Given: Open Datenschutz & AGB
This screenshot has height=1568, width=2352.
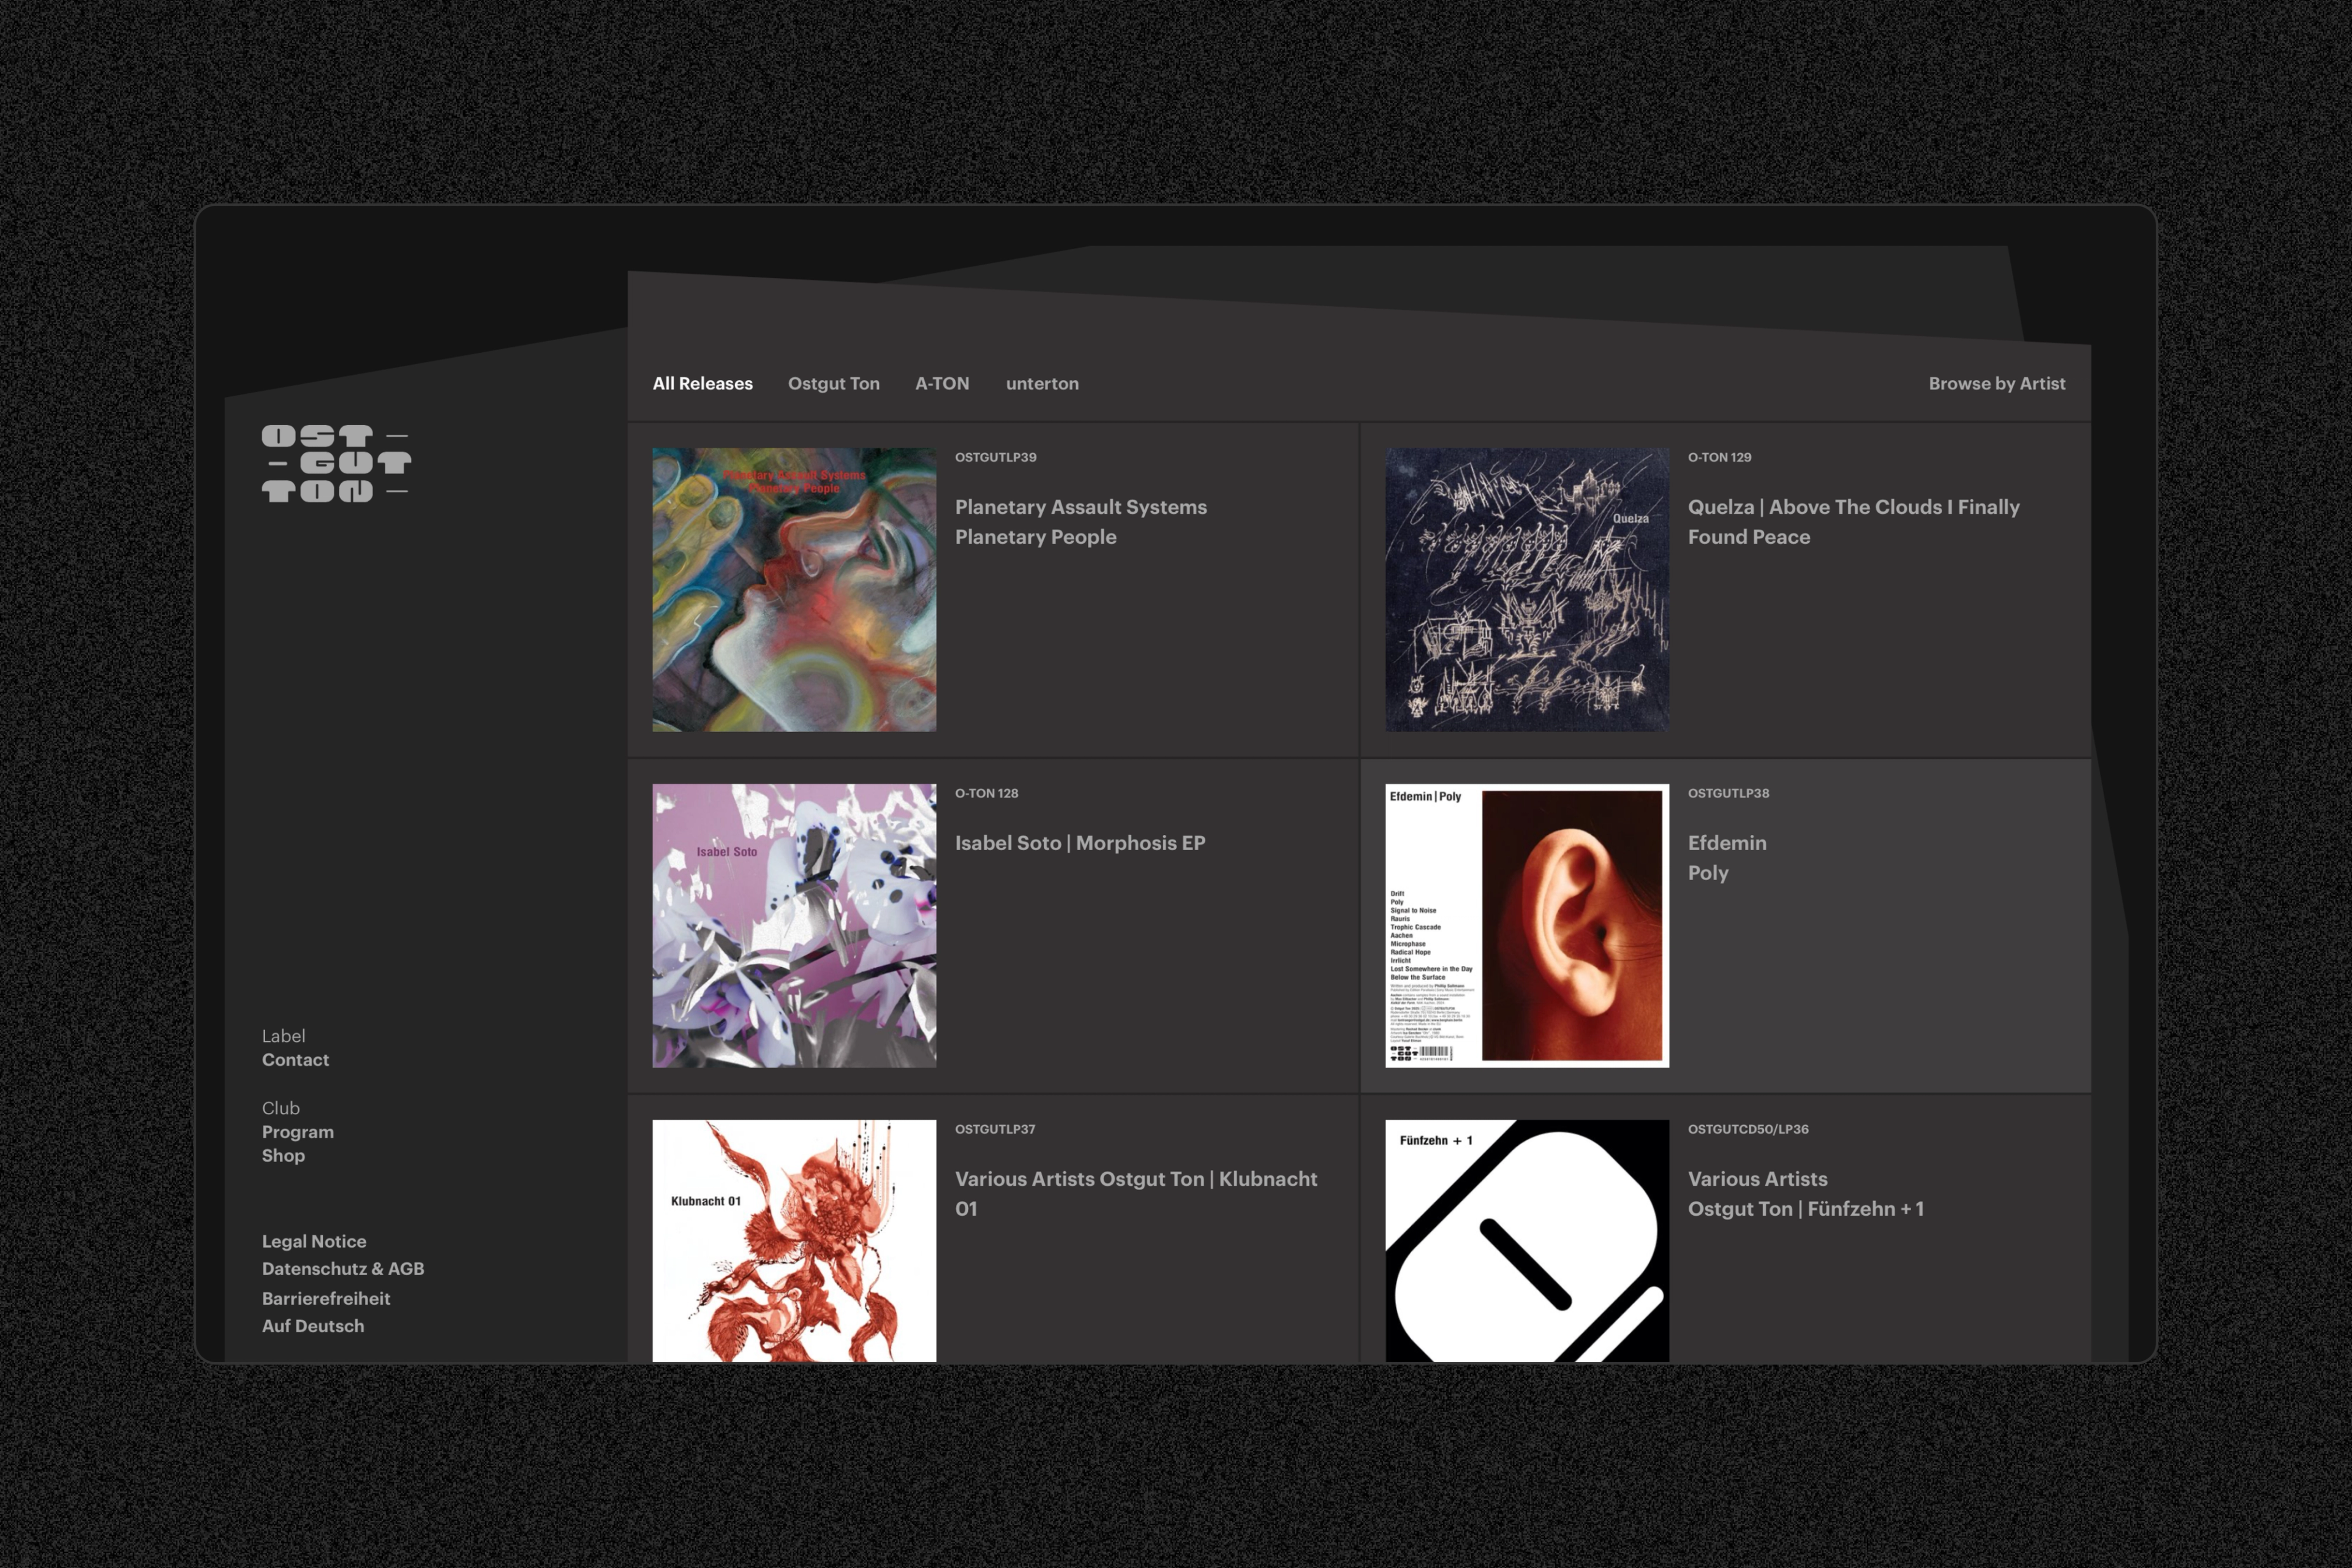Looking at the screenshot, I should (342, 1268).
